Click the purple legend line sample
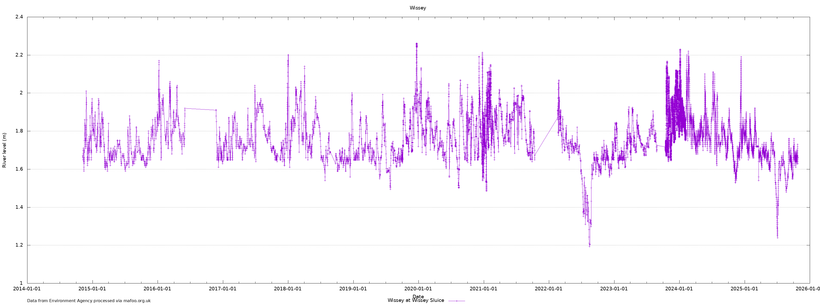Screen dimensions: 820x307 pyautogui.click(x=456, y=301)
